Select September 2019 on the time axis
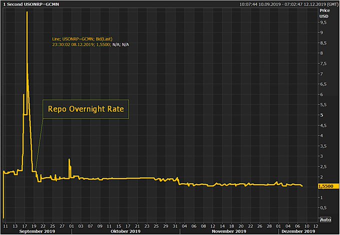 [x=36, y=231]
